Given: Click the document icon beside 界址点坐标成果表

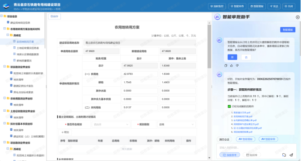Looking at the screenshot, I should pyautogui.click(x=11, y=92).
